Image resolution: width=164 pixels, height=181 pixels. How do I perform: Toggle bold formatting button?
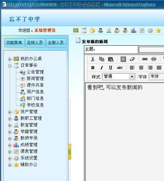click(93, 68)
